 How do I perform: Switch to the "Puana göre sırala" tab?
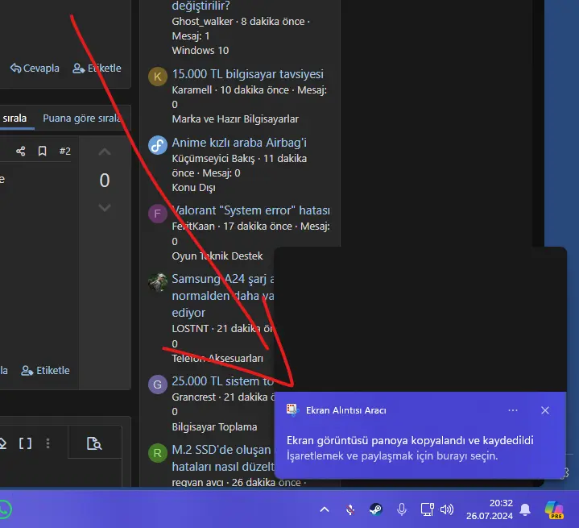pyautogui.click(x=81, y=118)
